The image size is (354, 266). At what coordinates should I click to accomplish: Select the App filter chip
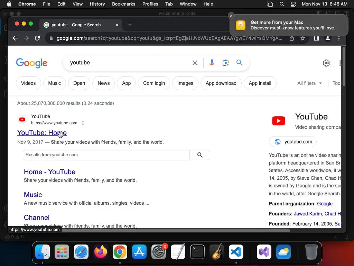127,83
